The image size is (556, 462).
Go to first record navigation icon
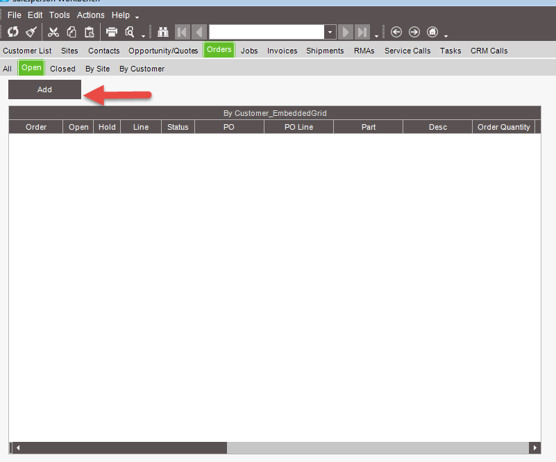[183, 32]
